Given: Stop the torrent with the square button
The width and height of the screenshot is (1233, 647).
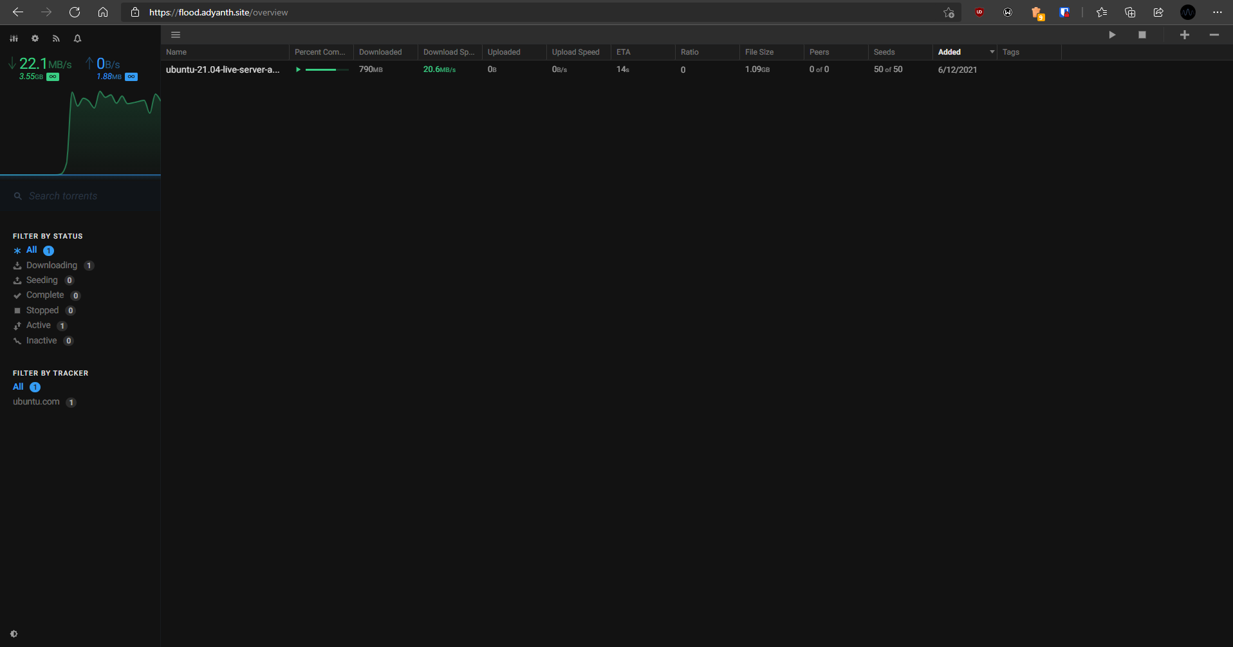Looking at the screenshot, I should 1142,35.
